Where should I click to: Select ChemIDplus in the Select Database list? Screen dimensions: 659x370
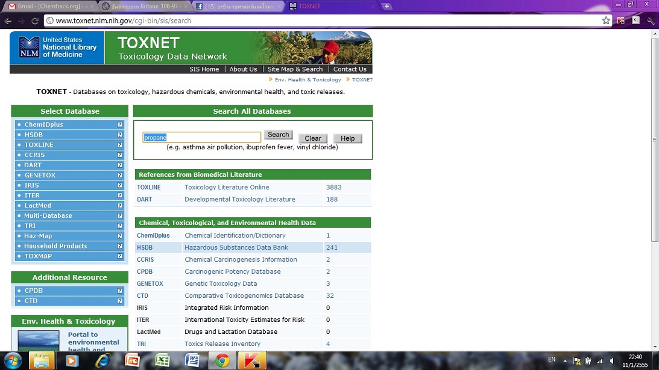(43, 125)
